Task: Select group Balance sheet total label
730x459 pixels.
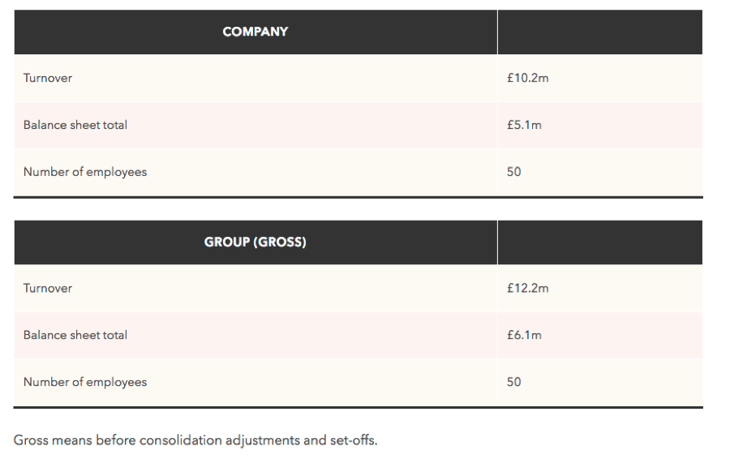Action: pyautogui.click(x=75, y=335)
